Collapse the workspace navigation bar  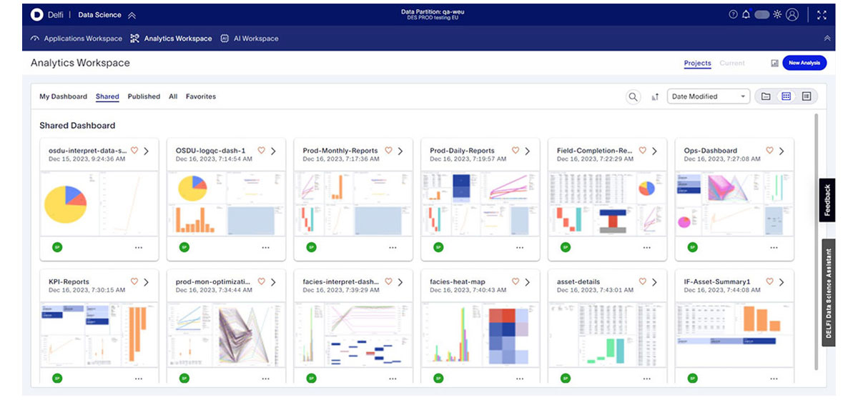click(827, 39)
